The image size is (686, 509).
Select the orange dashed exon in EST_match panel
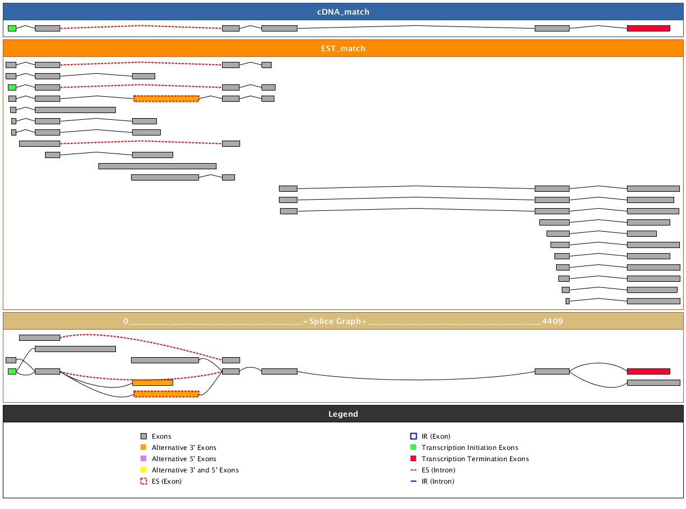[x=166, y=98]
